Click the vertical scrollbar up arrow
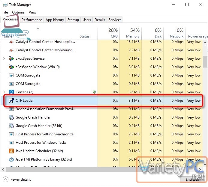Viewport: 208px width, 187px height. (205, 43)
